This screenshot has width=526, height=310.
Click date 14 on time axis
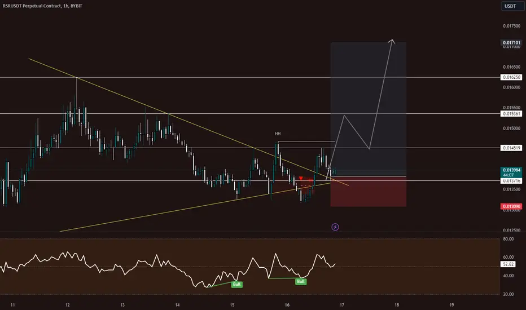pos(177,305)
